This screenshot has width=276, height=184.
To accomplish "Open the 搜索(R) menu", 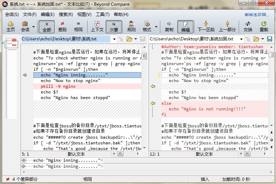I will click(x=66, y=15).
